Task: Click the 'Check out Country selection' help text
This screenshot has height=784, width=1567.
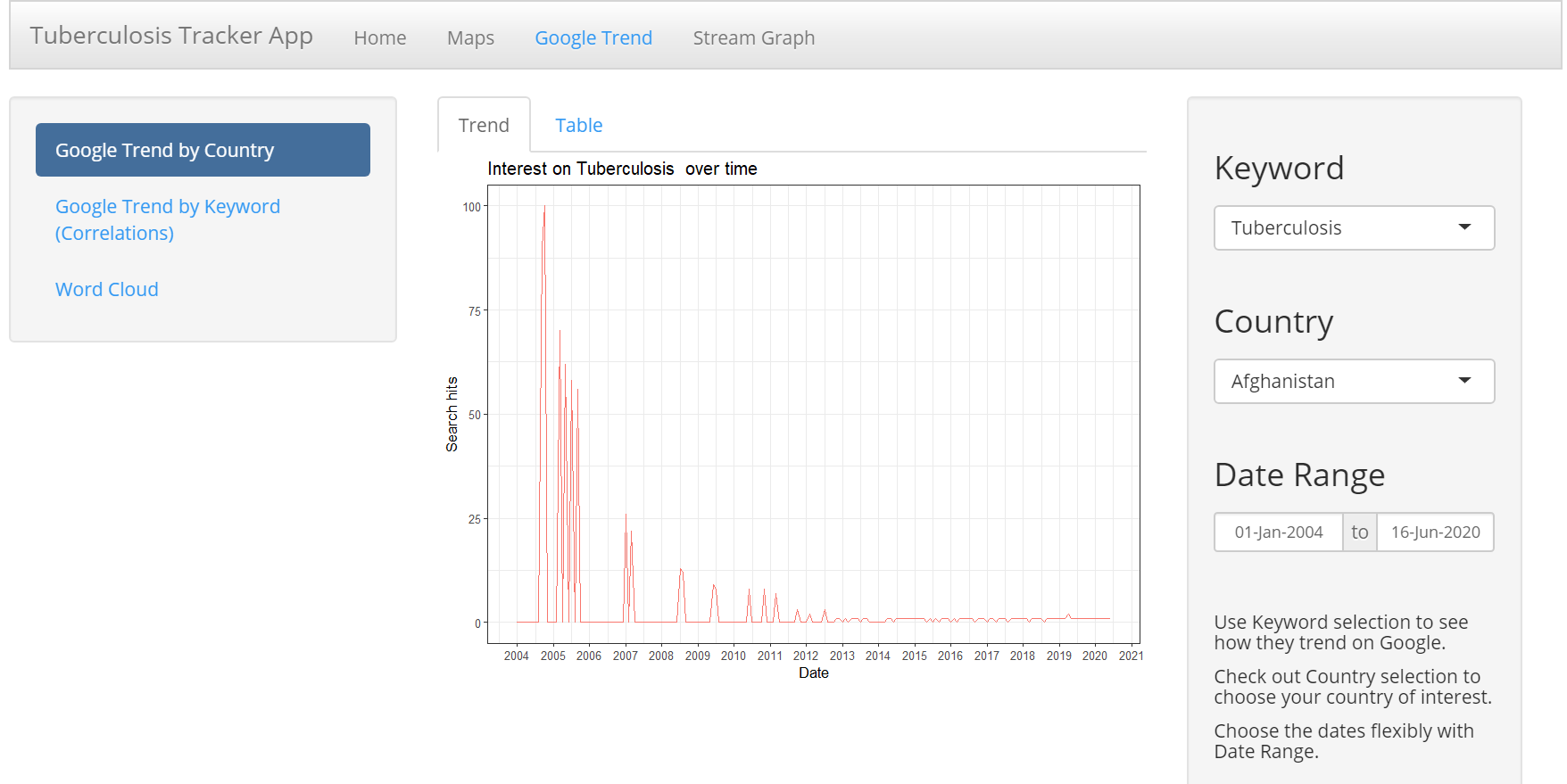Action: [1353, 687]
